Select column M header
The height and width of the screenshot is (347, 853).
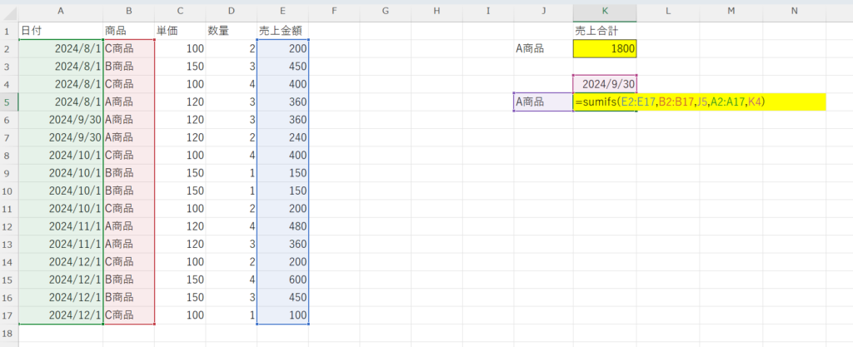pyautogui.click(x=731, y=13)
